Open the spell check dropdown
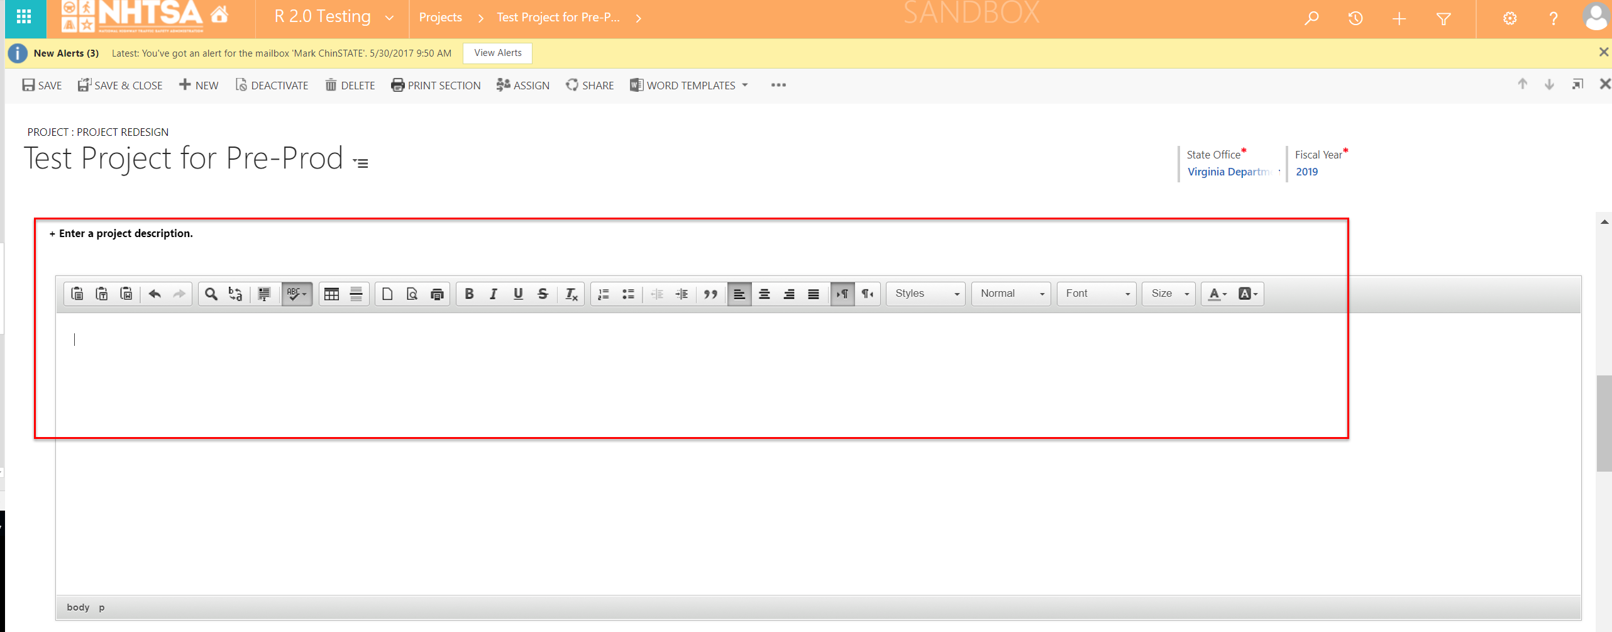 297,294
